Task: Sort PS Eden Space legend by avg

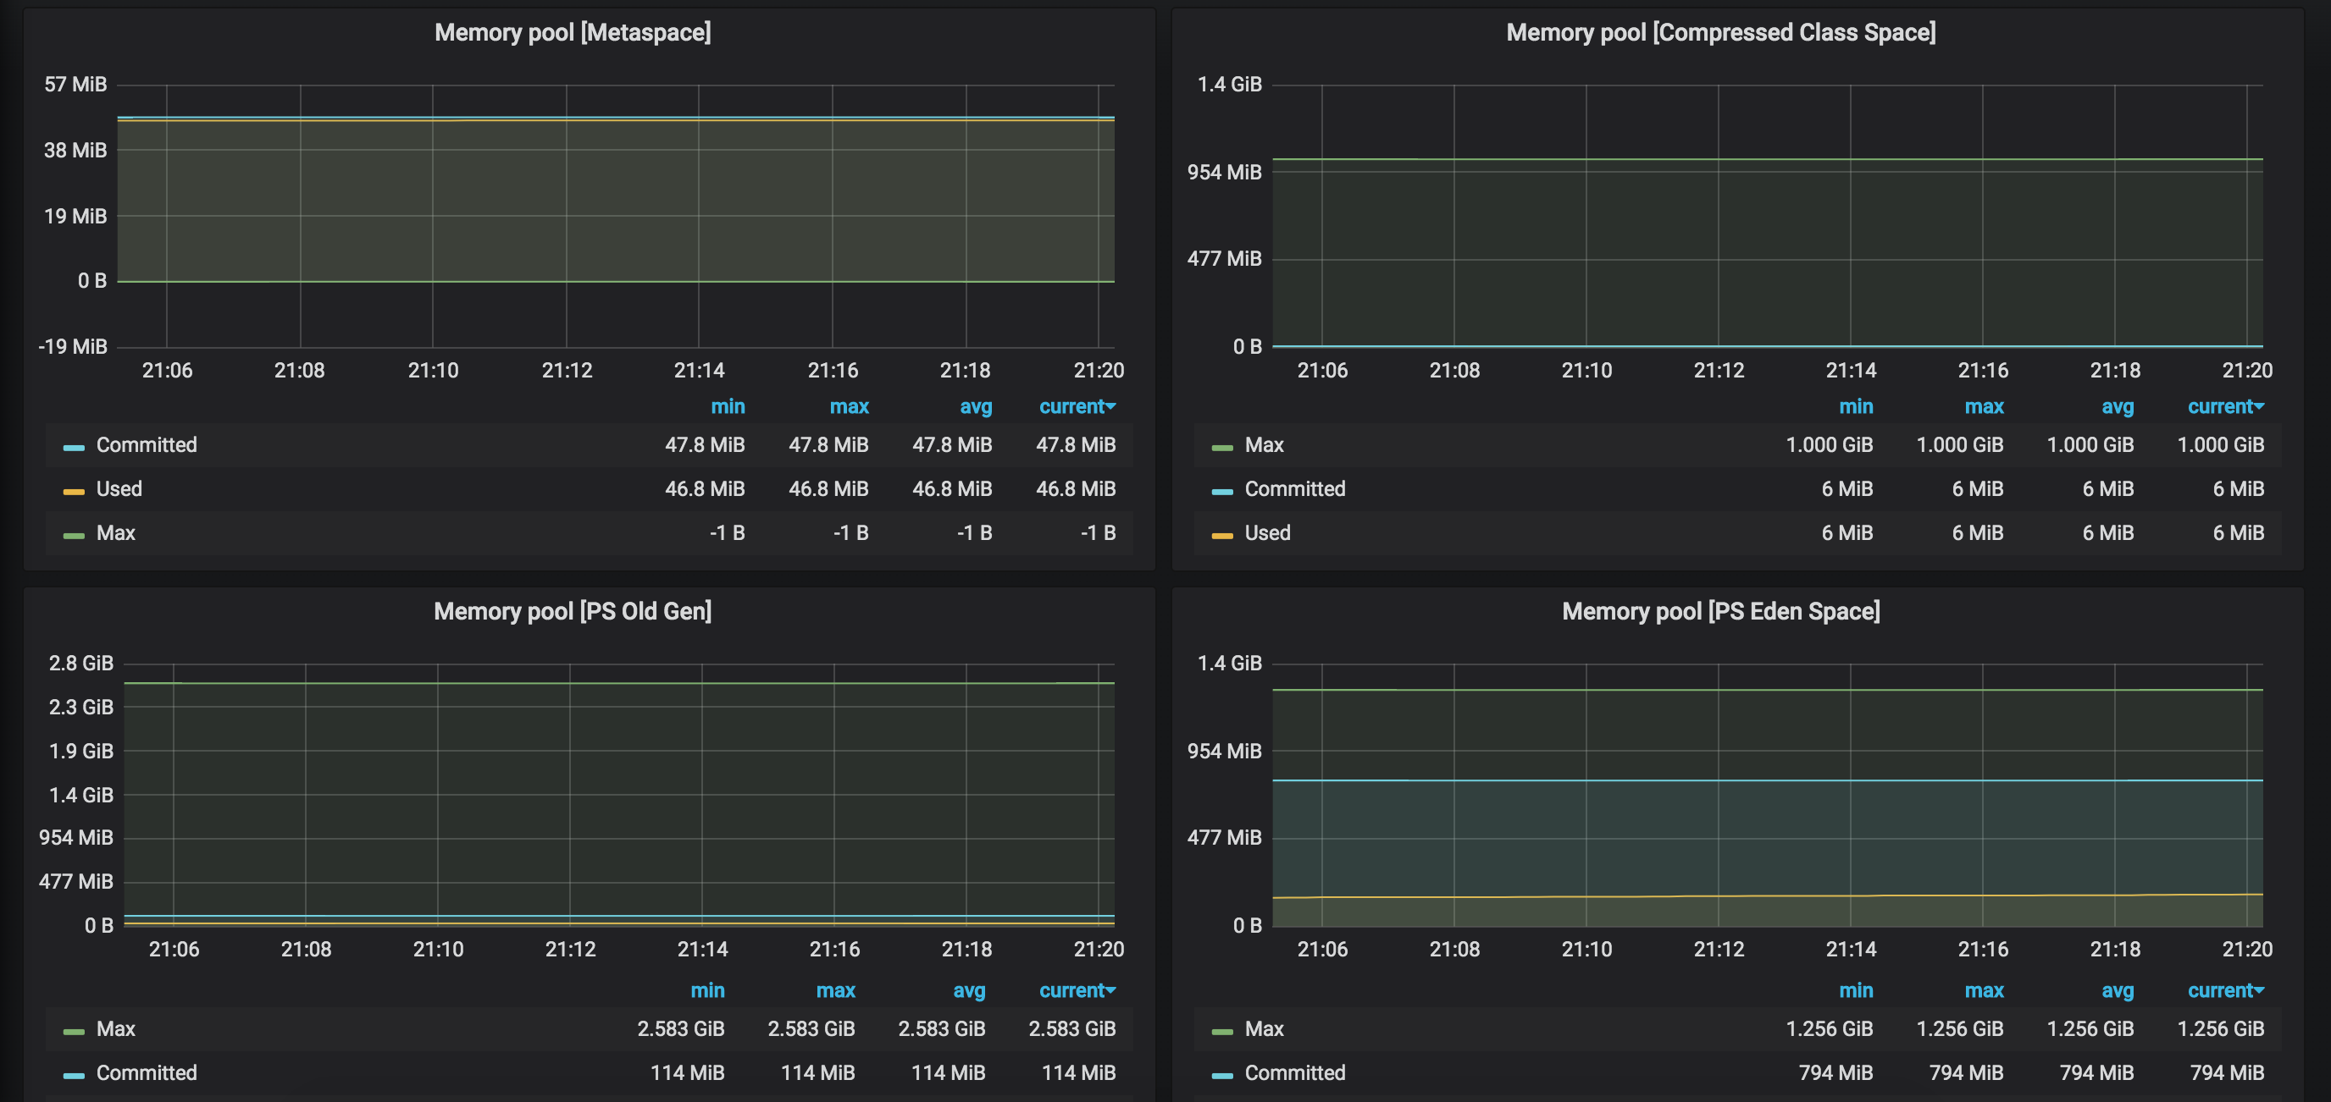Action: coord(2118,991)
